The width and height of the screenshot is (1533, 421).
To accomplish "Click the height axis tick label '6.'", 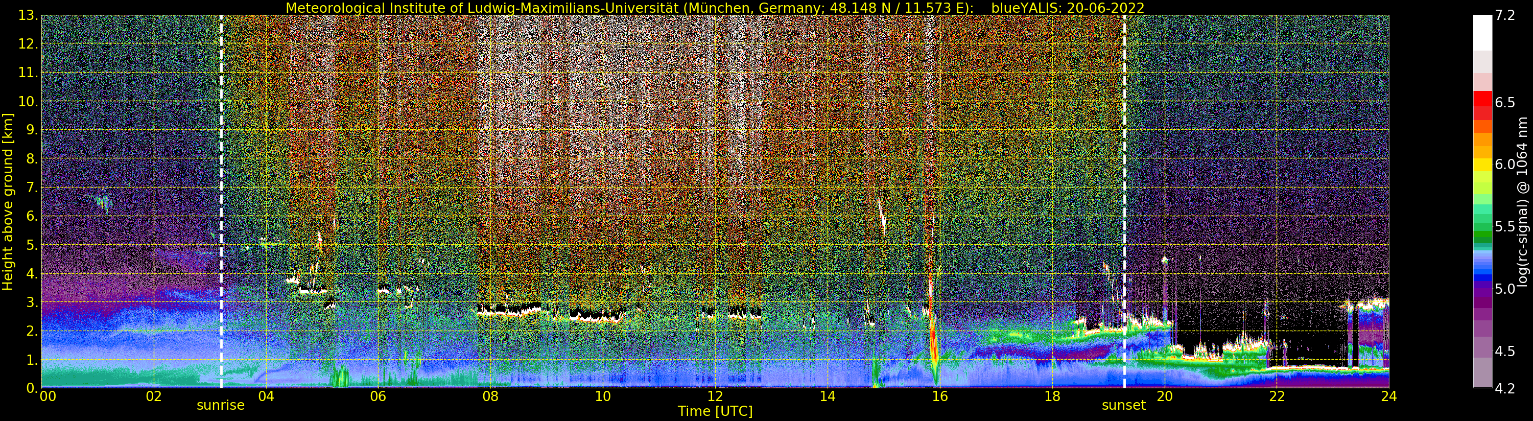I will tap(32, 216).
